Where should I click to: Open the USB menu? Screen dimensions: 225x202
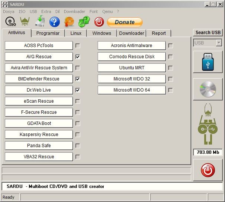click(x=33, y=11)
